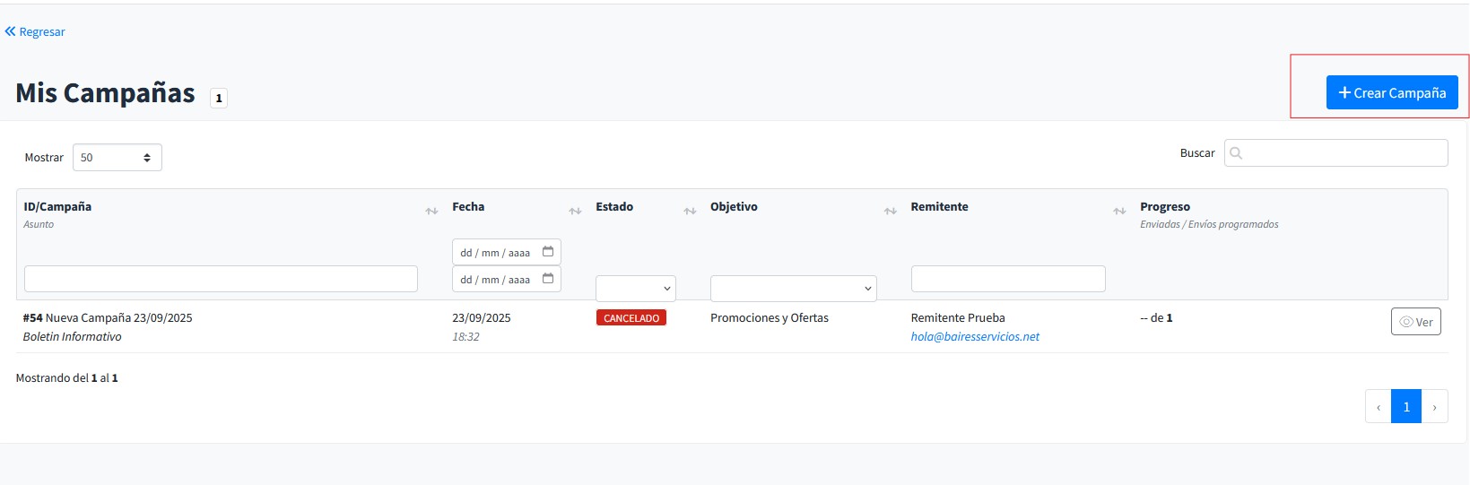Click the Remitente column sort icon
1470x485 pixels.
click(x=1119, y=211)
